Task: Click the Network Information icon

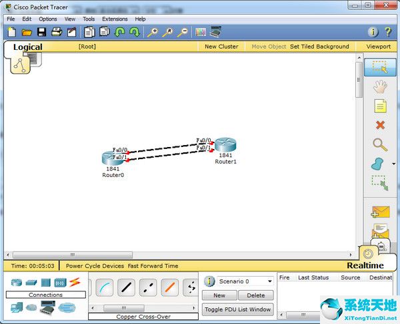Action: click(x=373, y=32)
